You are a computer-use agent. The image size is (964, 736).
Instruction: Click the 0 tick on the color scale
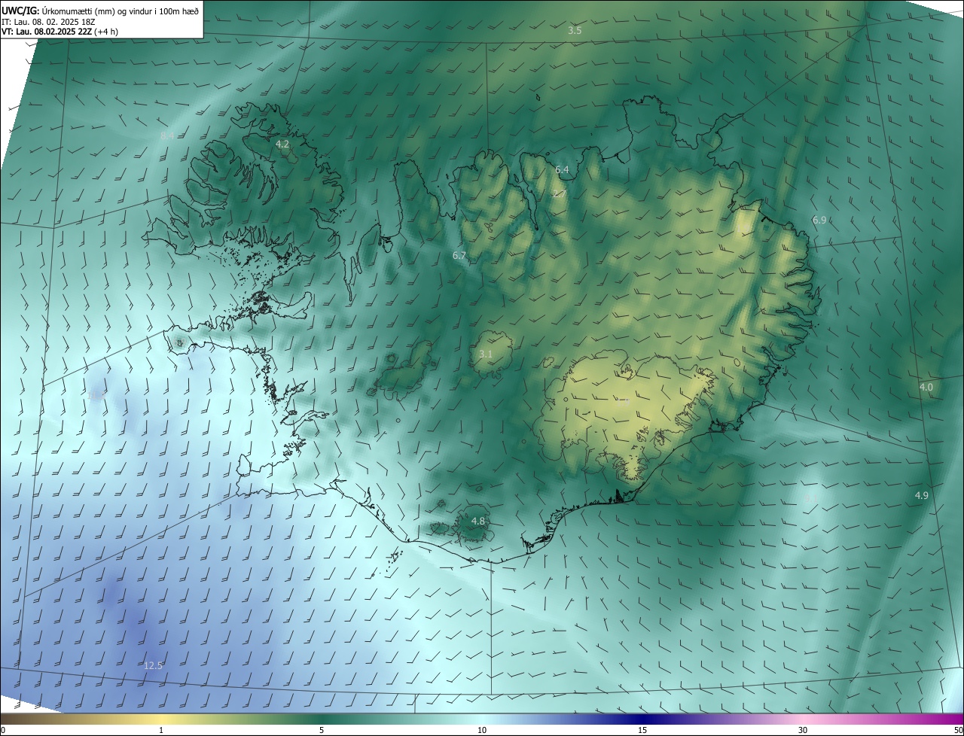pyautogui.click(x=3, y=730)
